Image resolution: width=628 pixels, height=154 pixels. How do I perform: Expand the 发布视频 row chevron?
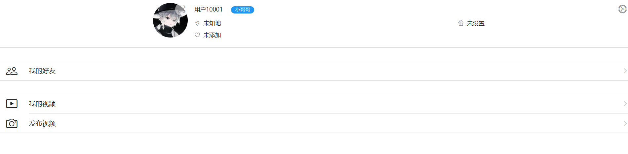pyautogui.click(x=625, y=123)
